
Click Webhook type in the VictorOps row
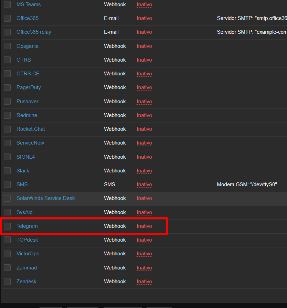point(115,254)
